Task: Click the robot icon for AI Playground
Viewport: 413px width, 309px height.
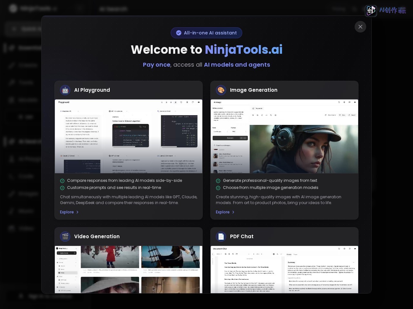Action: [x=65, y=90]
